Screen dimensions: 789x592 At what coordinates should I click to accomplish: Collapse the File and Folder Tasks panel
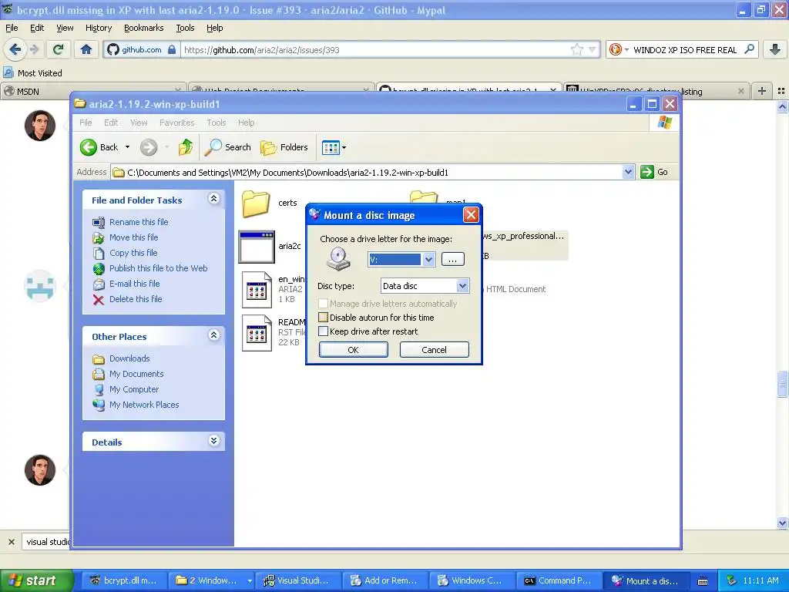click(214, 199)
